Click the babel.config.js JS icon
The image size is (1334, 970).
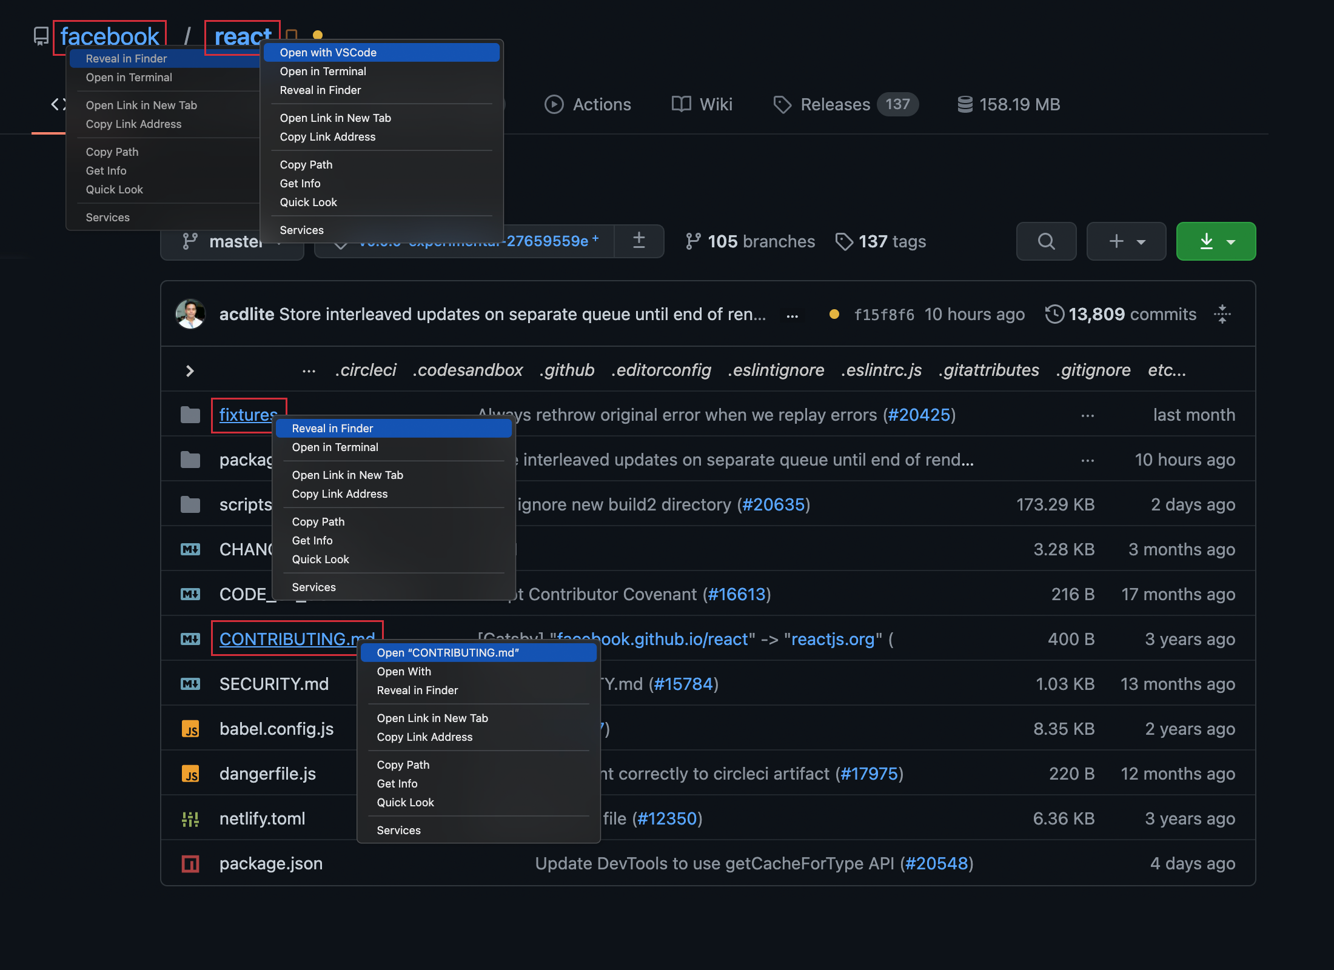coord(190,729)
